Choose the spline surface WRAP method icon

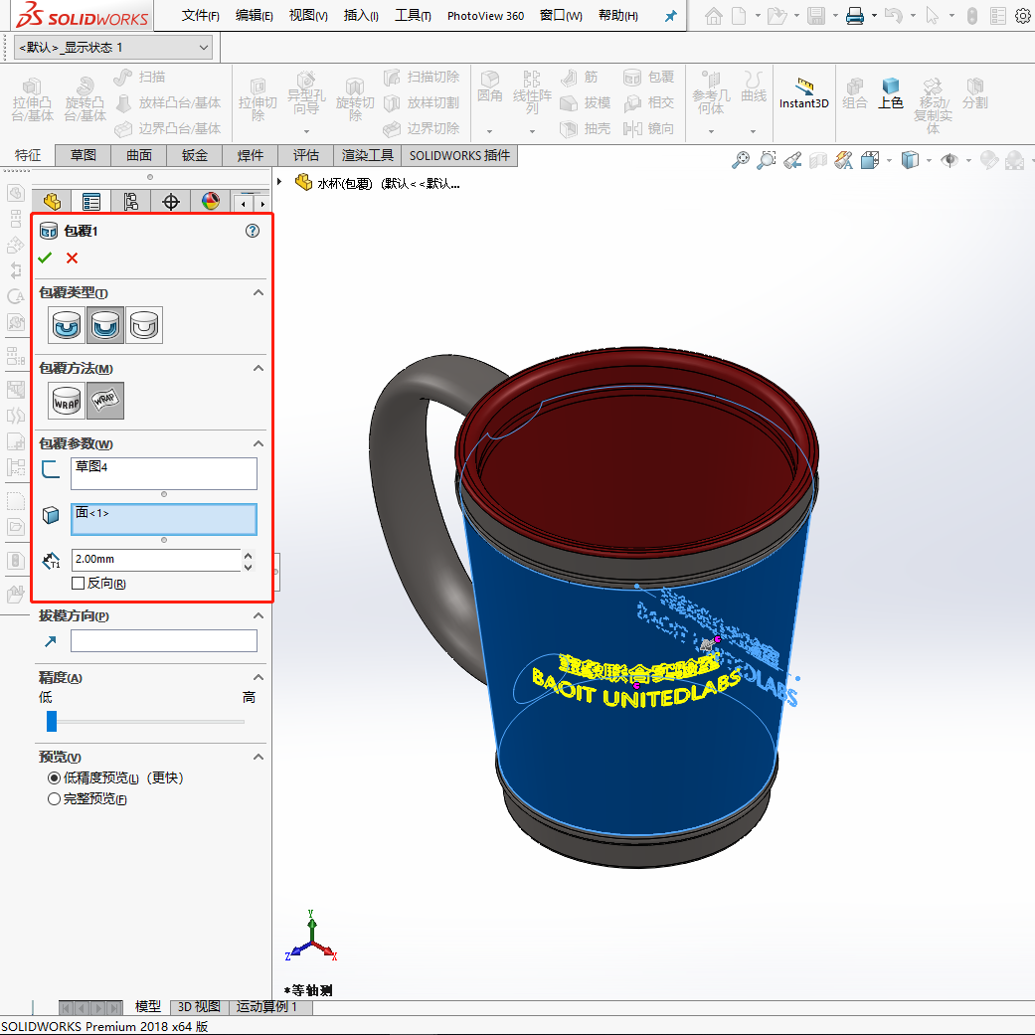tap(105, 401)
